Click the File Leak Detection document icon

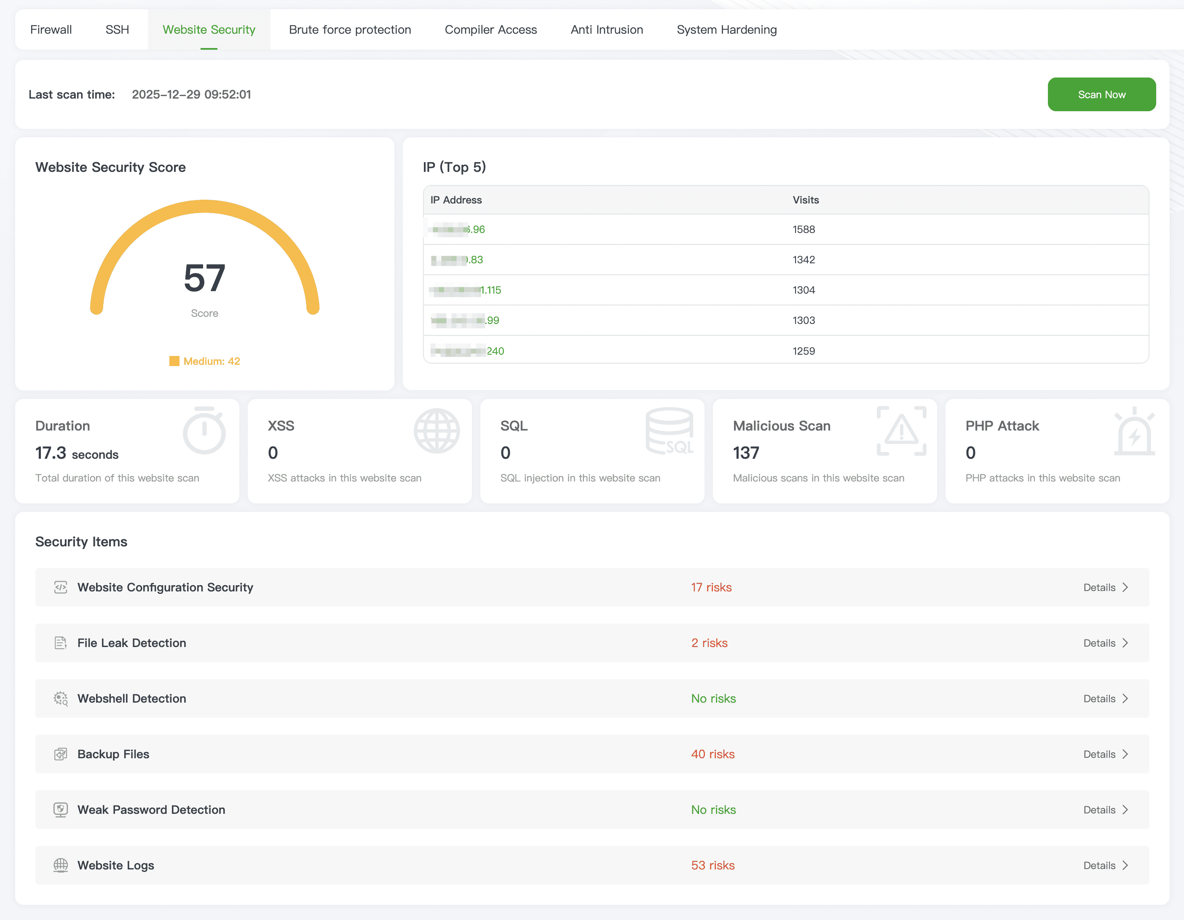[x=61, y=643]
